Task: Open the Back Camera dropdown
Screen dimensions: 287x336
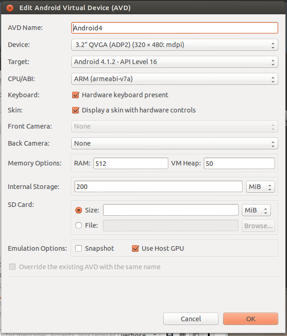Action: coord(174,143)
